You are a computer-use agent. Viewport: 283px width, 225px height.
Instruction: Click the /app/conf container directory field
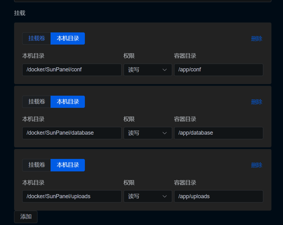218,70
